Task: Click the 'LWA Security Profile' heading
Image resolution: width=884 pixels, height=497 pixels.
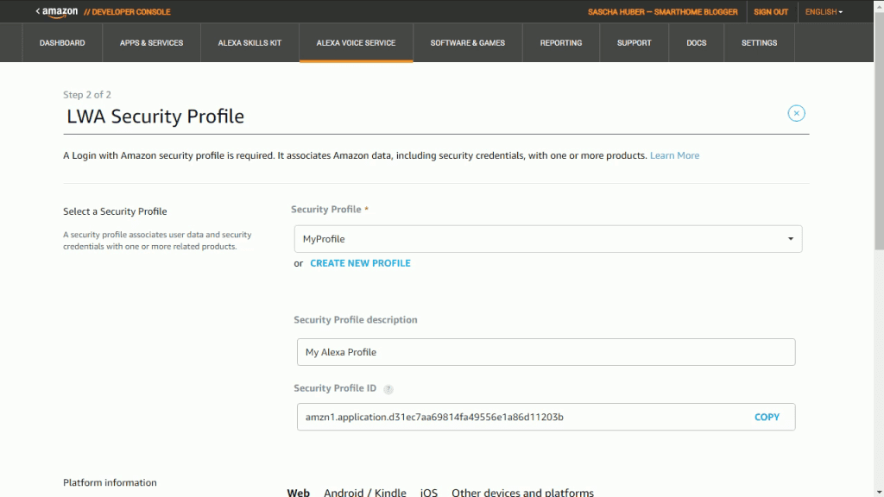Action: pyautogui.click(x=155, y=116)
